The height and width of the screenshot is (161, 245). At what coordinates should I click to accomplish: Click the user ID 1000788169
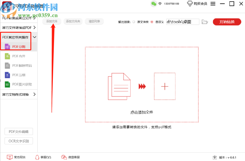(x=171, y=4)
